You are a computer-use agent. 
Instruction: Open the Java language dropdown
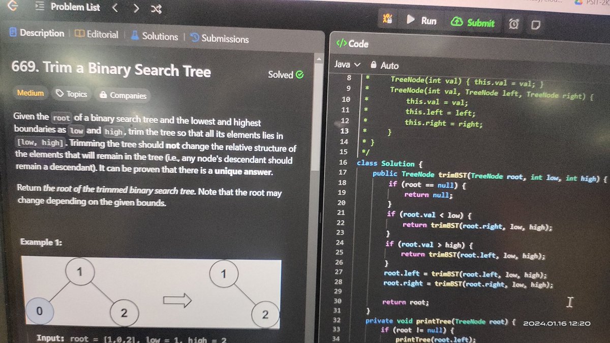pyautogui.click(x=347, y=65)
